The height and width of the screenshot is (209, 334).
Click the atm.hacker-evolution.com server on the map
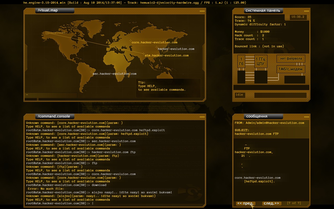(166, 55)
